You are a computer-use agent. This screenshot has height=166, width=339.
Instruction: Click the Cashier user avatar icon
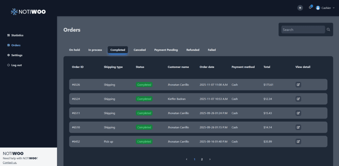(318, 8)
